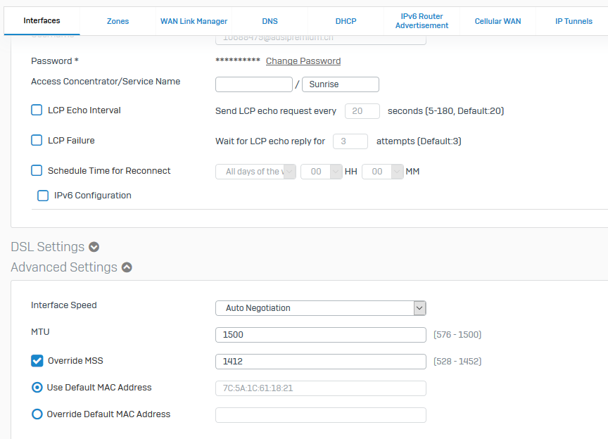Uncheck the Override MSS checkbox
Image resolution: width=608 pixels, height=439 pixels.
tap(37, 361)
